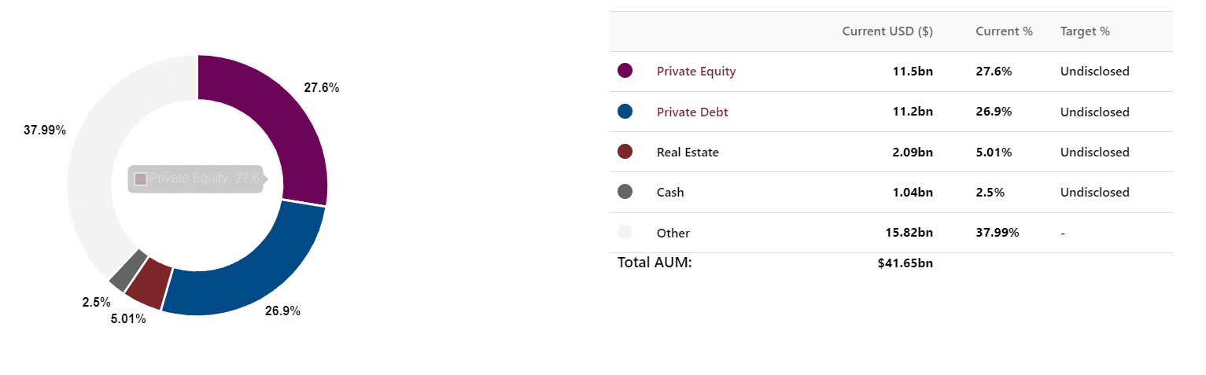Open the Private Equity link in table
This screenshot has height=375, width=1206.
[696, 72]
